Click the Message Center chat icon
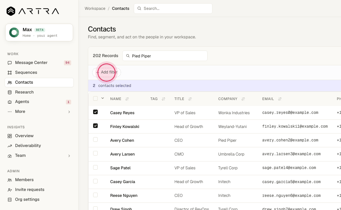 click(10, 63)
